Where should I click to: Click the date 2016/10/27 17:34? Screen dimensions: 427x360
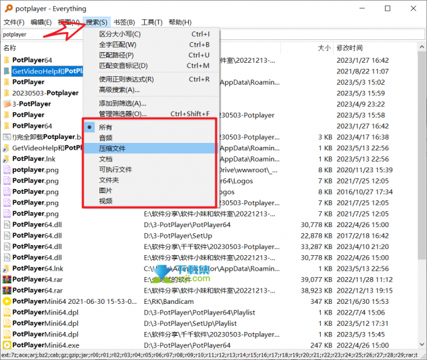pos(364,192)
